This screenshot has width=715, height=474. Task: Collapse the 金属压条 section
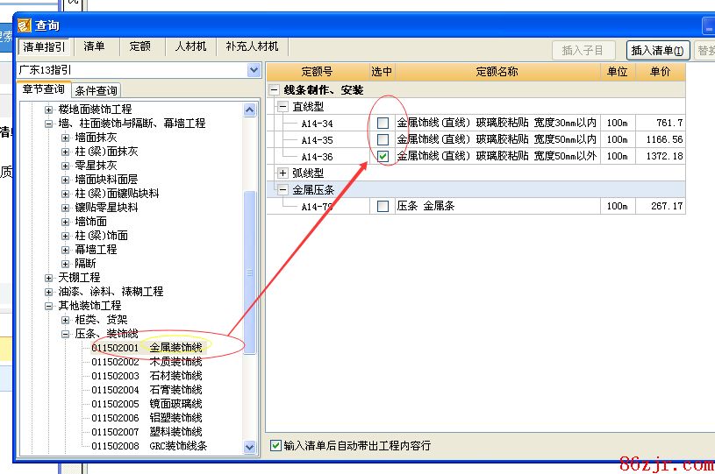point(282,189)
